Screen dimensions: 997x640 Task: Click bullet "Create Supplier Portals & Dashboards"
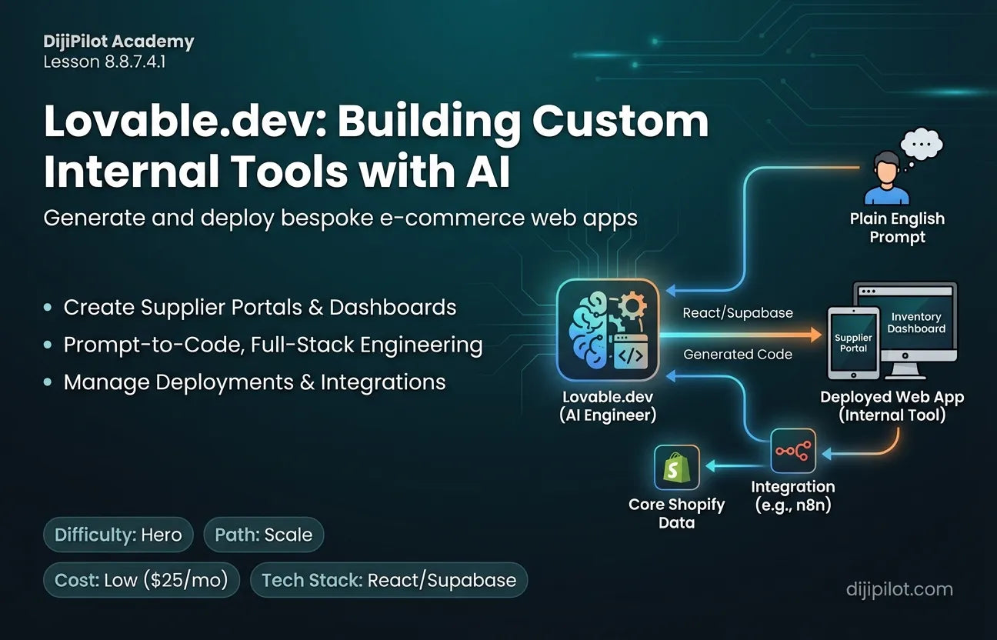pyautogui.click(x=260, y=307)
